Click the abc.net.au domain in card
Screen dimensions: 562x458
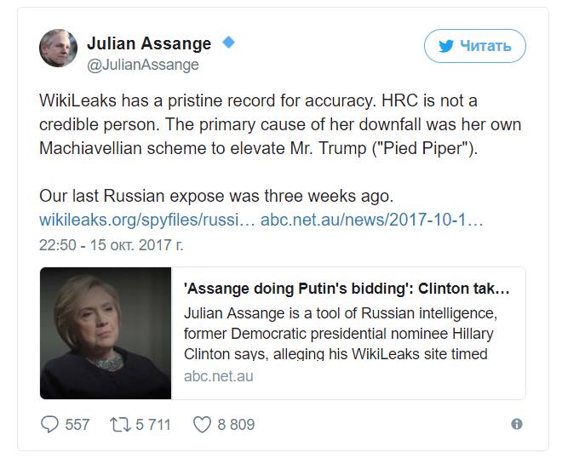[x=218, y=375]
